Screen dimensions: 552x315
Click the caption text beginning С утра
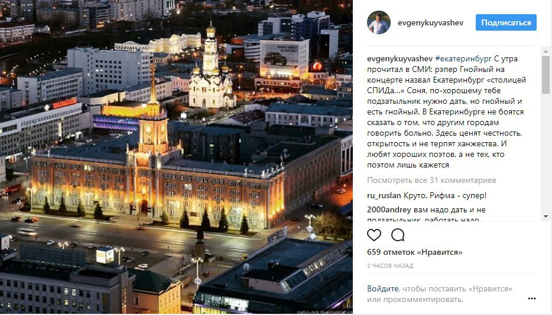(x=446, y=112)
